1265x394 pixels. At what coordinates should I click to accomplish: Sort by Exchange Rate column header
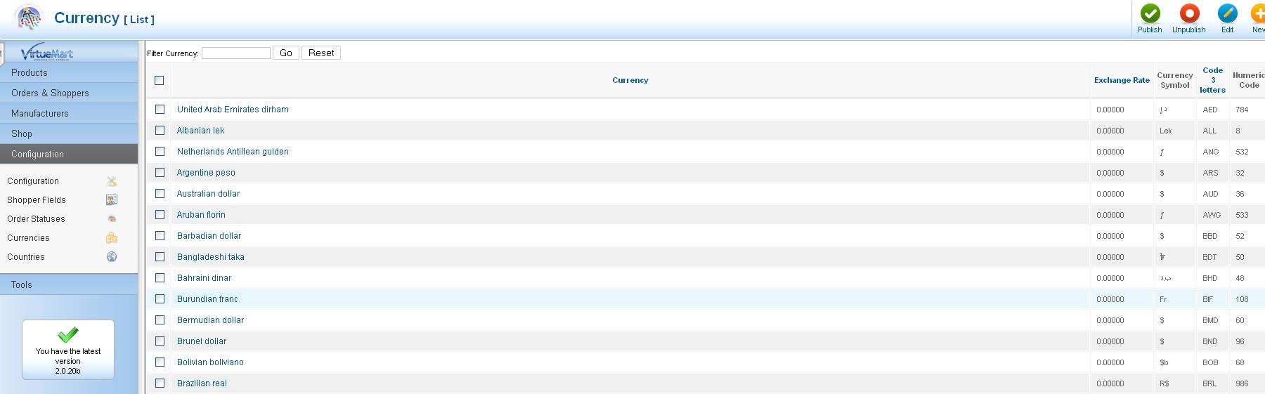point(1122,80)
